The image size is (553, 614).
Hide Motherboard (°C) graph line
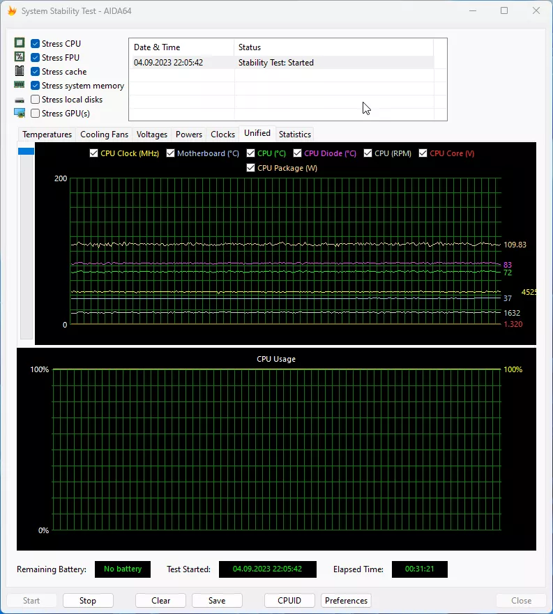(x=170, y=153)
